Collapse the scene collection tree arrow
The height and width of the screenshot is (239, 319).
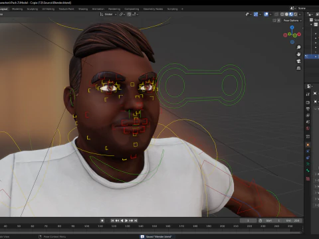click(311, 25)
